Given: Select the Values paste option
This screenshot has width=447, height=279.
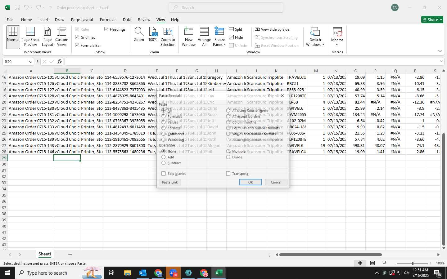Looking at the screenshot, I should tap(164, 122).
